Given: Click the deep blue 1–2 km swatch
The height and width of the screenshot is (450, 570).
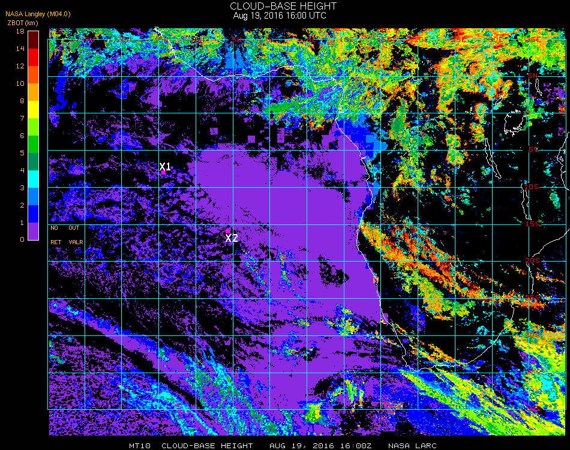Looking at the screenshot, I should coord(33,214).
